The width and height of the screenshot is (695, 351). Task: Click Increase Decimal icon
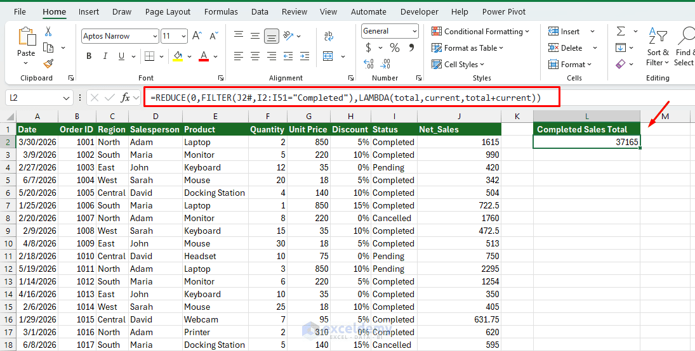pyautogui.click(x=369, y=64)
